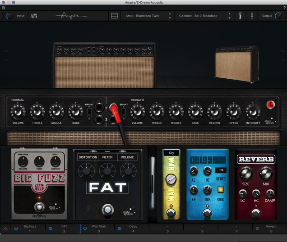Click the Input gain knob
This screenshot has width=287, height=242.
tap(9, 16)
